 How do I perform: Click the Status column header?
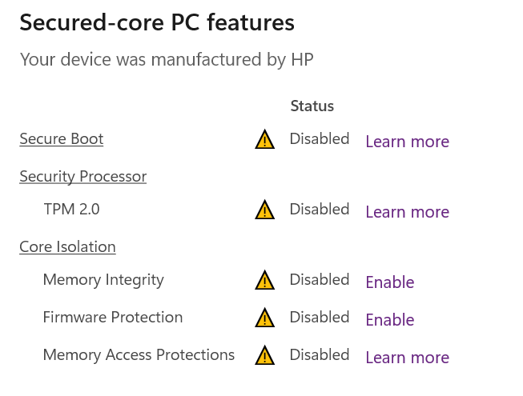click(x=312, y=106)
